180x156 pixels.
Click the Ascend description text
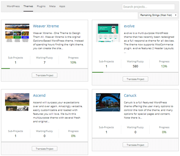58,112
